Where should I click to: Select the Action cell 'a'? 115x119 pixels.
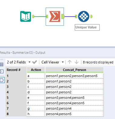coord(36,76)
